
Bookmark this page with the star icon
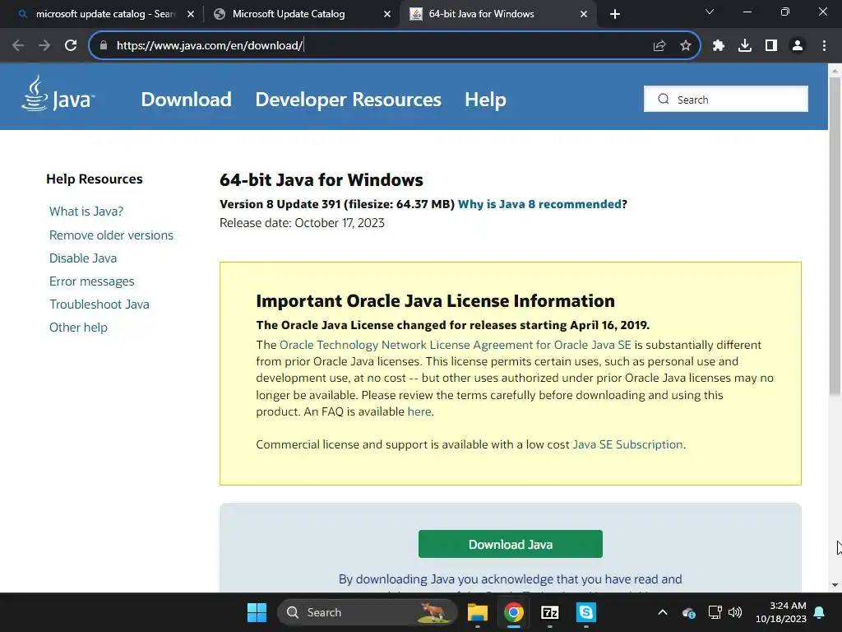(x=686, y=45)
